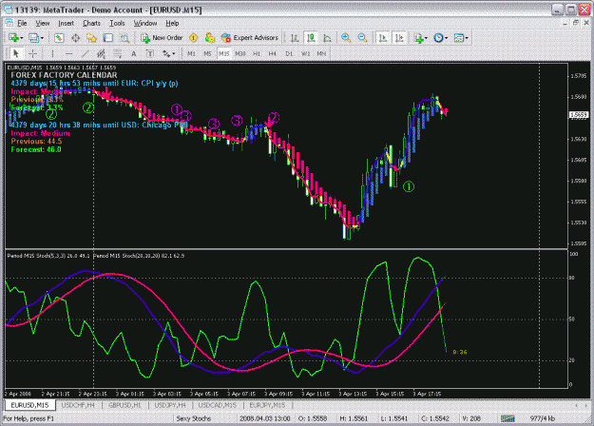Switch to the USDJPY,H4 chart tab

[170, 405]
